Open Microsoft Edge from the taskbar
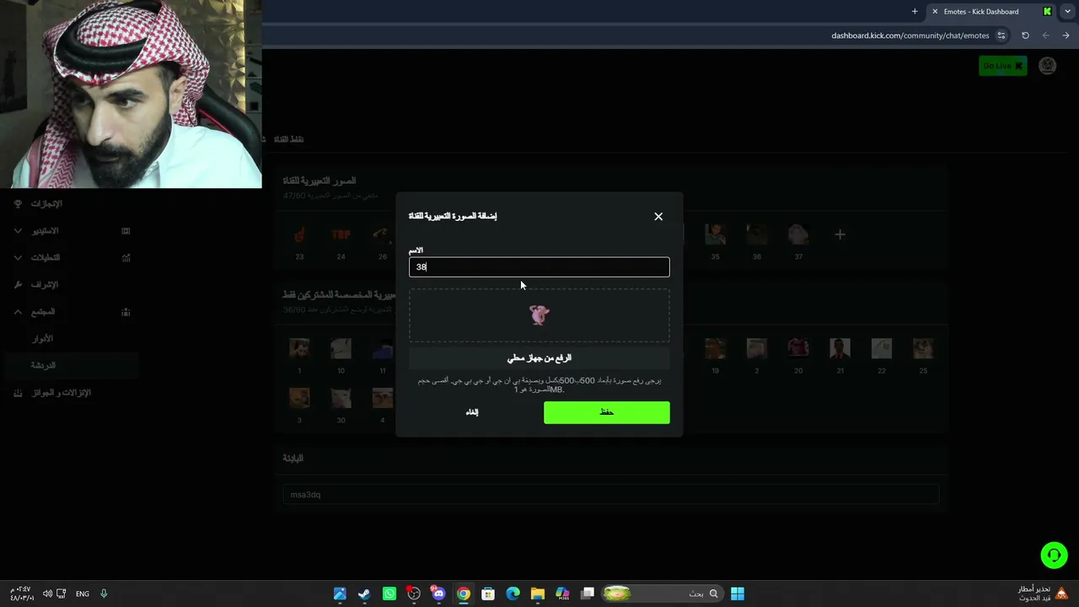This screenshot has height=607, width=1079. pyautogui.click(x=513, y=594)
